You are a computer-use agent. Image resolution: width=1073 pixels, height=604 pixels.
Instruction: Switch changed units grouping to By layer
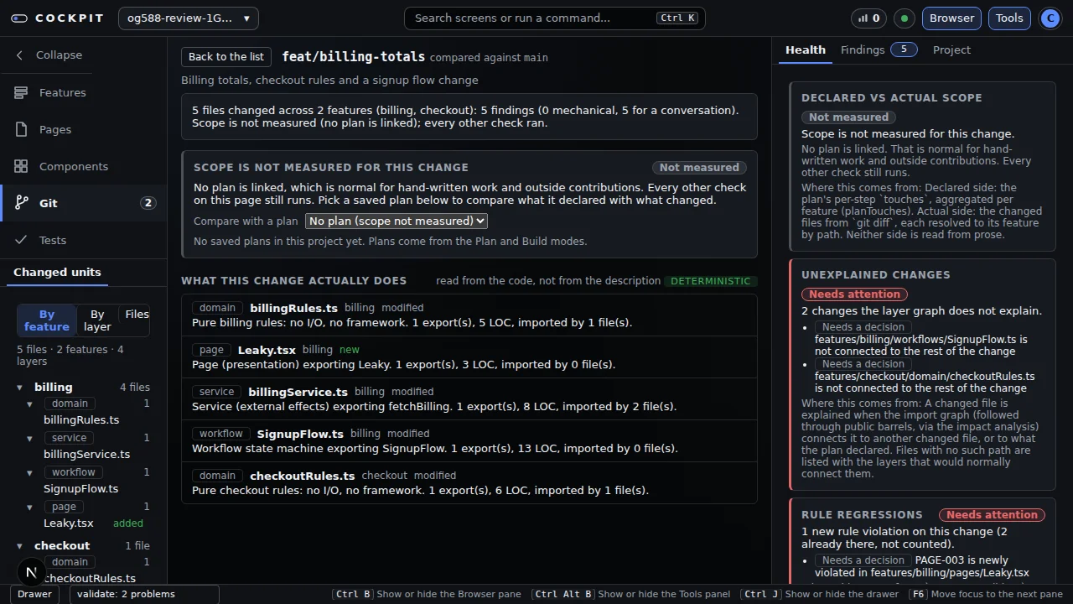tap(97, 320)
